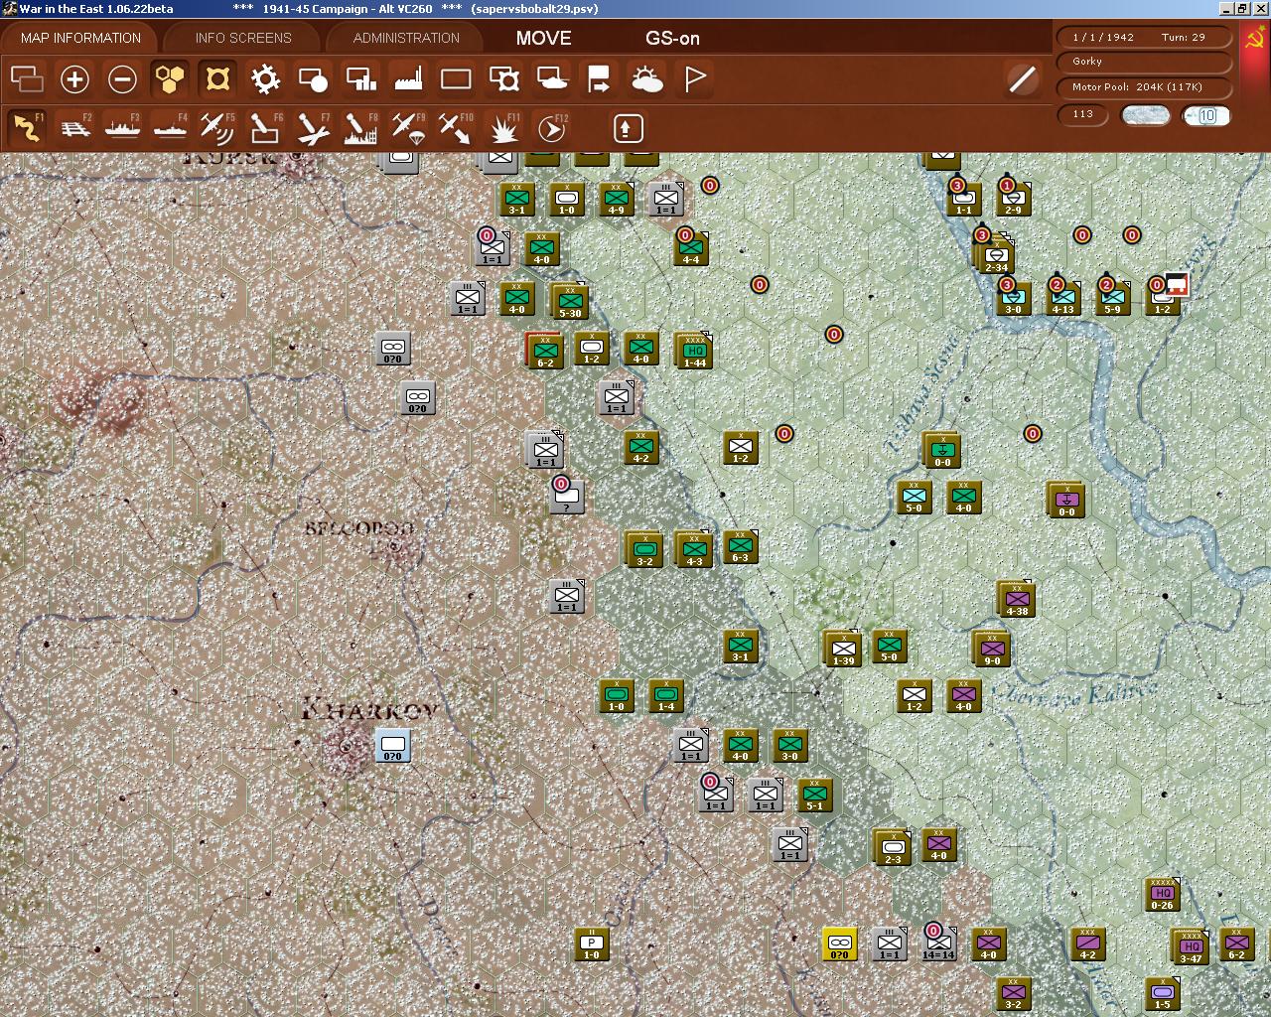Select the yellow unit labeled 0?0
The height and width of the screenshot is (1017, 1271).
(840, 944)
